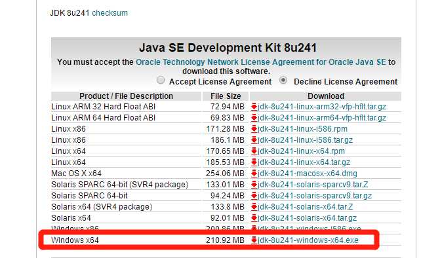Screen dimensions: 440x258
Task: Click the 185.53 MB file size cell
Action: pos(225,162)
